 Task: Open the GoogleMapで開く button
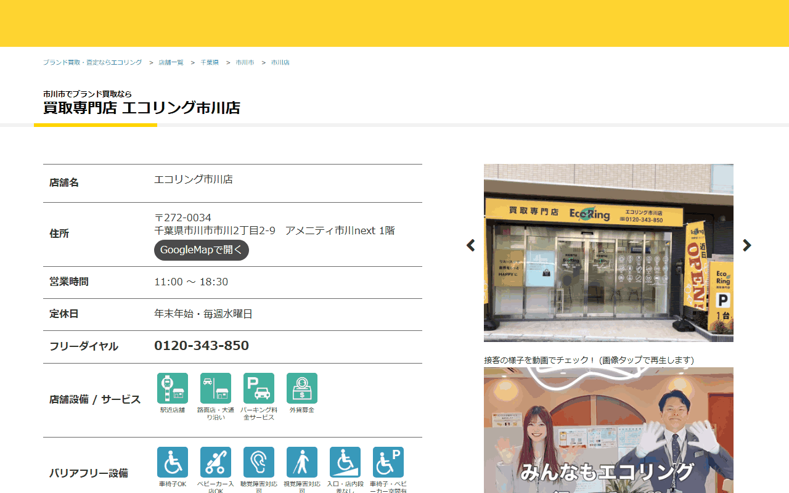tap(202, 250)
